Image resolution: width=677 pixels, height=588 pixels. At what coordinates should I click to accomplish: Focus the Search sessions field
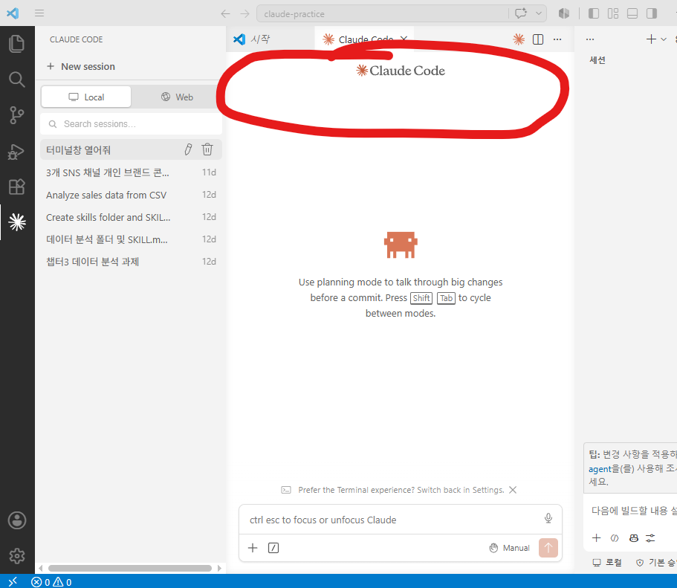point(132,124)
